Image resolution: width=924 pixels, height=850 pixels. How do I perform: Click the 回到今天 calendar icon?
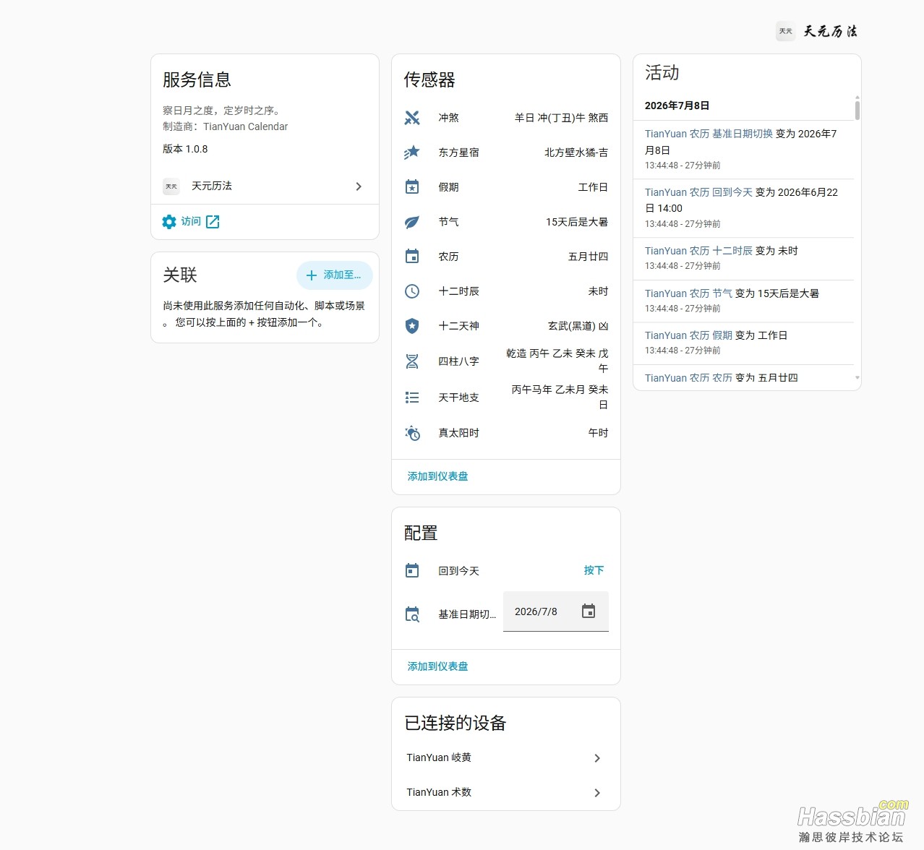click(x=412, y=571)
